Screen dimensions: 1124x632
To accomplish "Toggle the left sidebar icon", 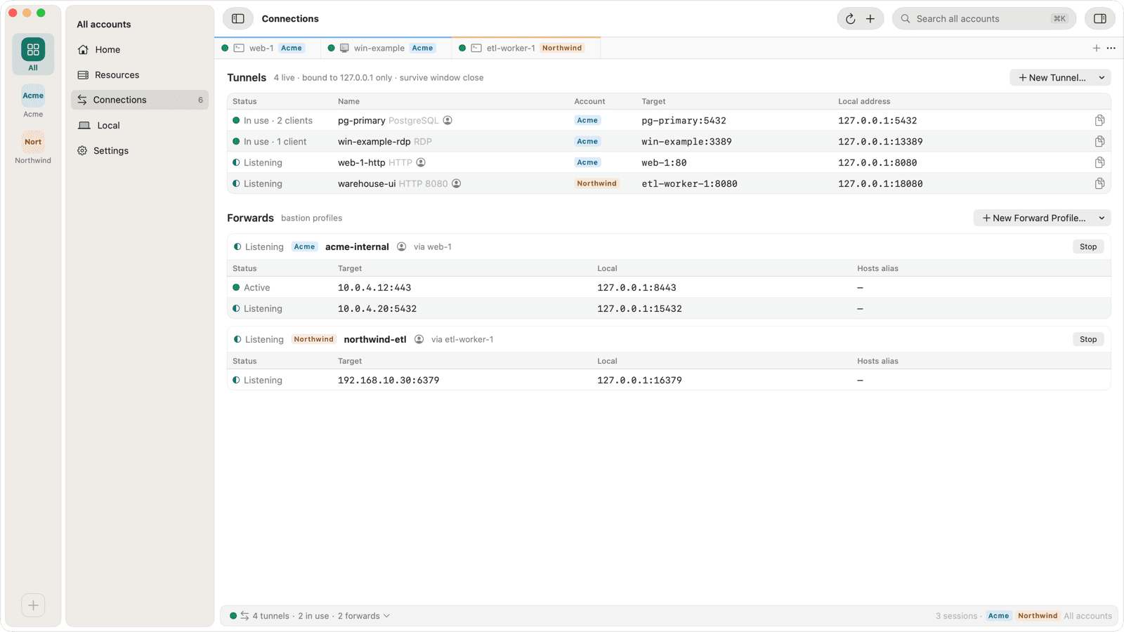I will point(238,19).
